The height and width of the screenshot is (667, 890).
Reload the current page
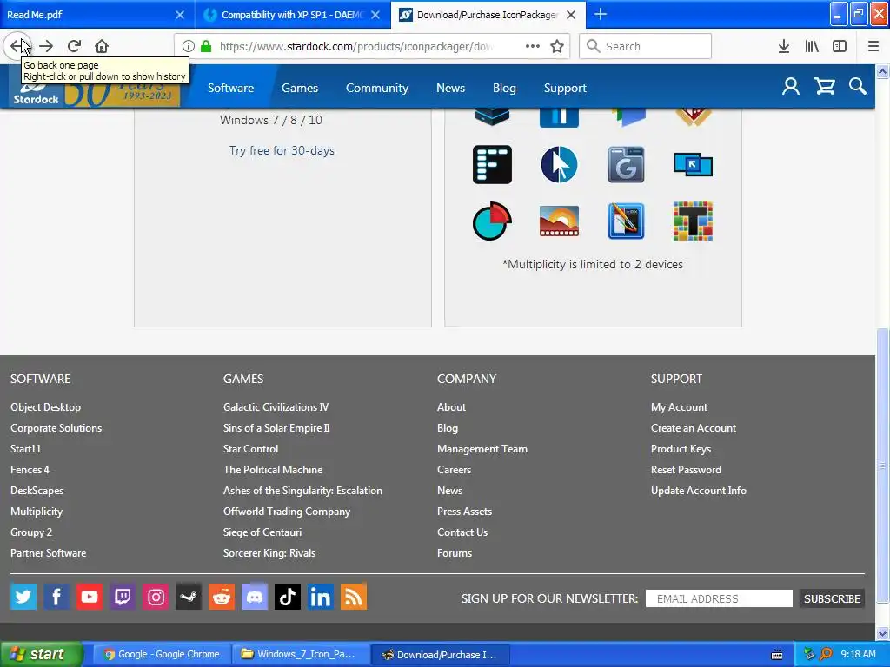coord(74,46)
